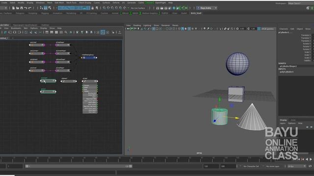Switch to the Hypergraph Input/Output tab
Screen dimensions: 314x176
tap(25, 25)
